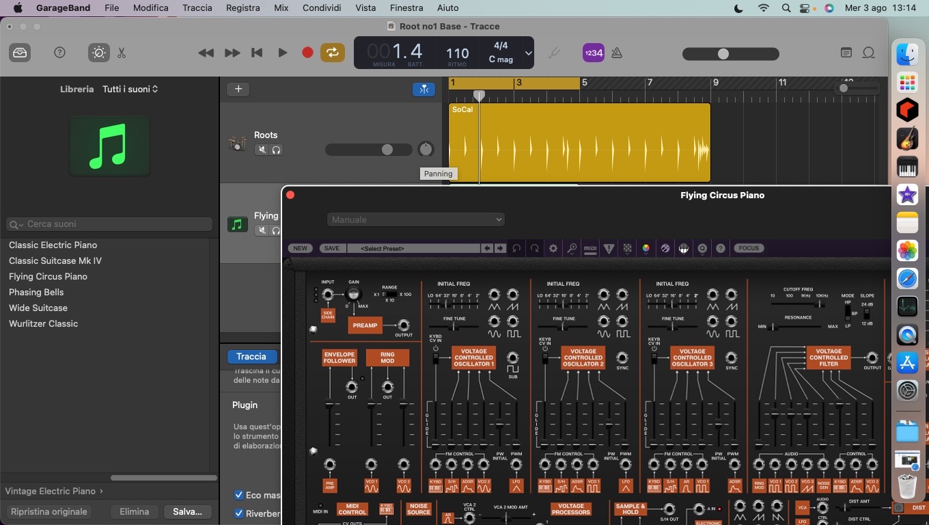Toggle the Riverbero master checkbox

[x=239, y=513]
